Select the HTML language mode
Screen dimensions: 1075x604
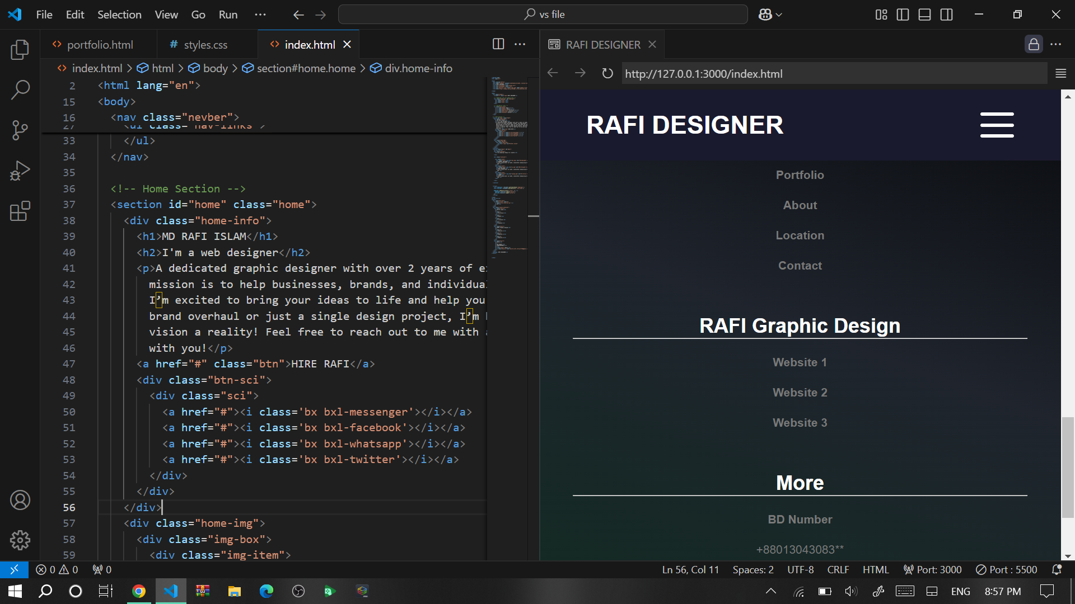[x=876, y=569]
